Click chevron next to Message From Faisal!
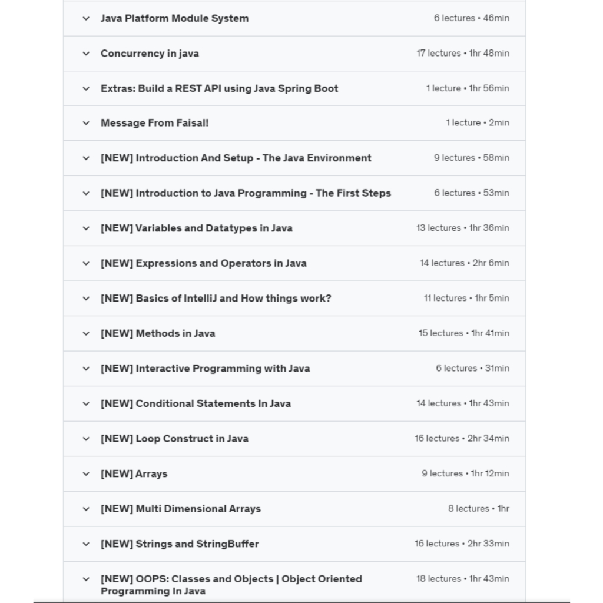 pyautogui.click(x=86, y=123)
